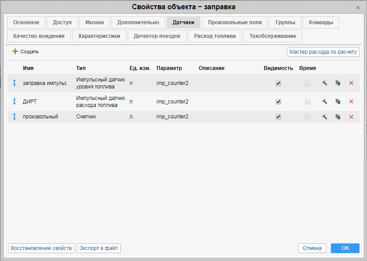Open the Расход топлива tab

pos(215,36)
